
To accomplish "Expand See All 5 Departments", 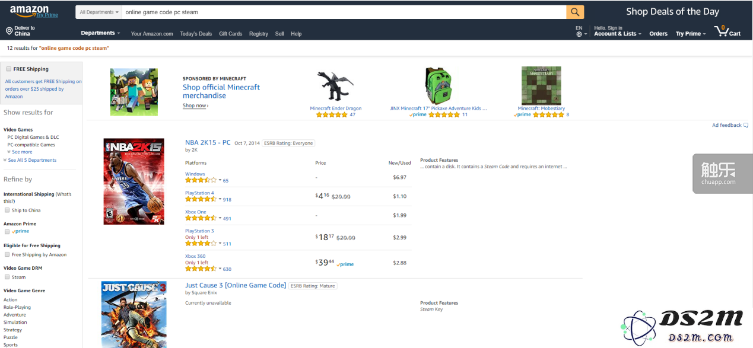I will click(30, 160).
